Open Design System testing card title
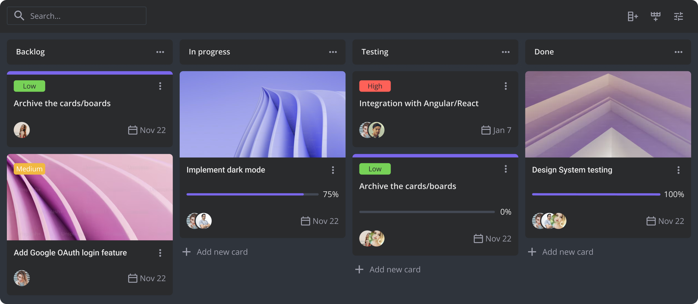This screenshot has width=698, height=304. [x=572, y=170]
